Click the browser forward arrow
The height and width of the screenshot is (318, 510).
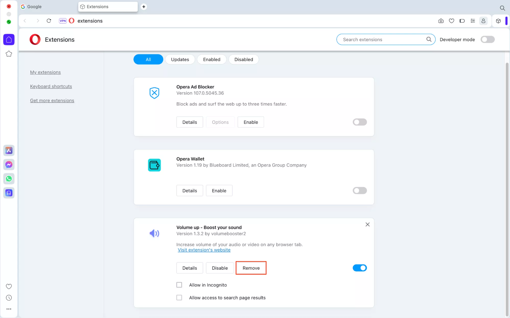point(38,21)
